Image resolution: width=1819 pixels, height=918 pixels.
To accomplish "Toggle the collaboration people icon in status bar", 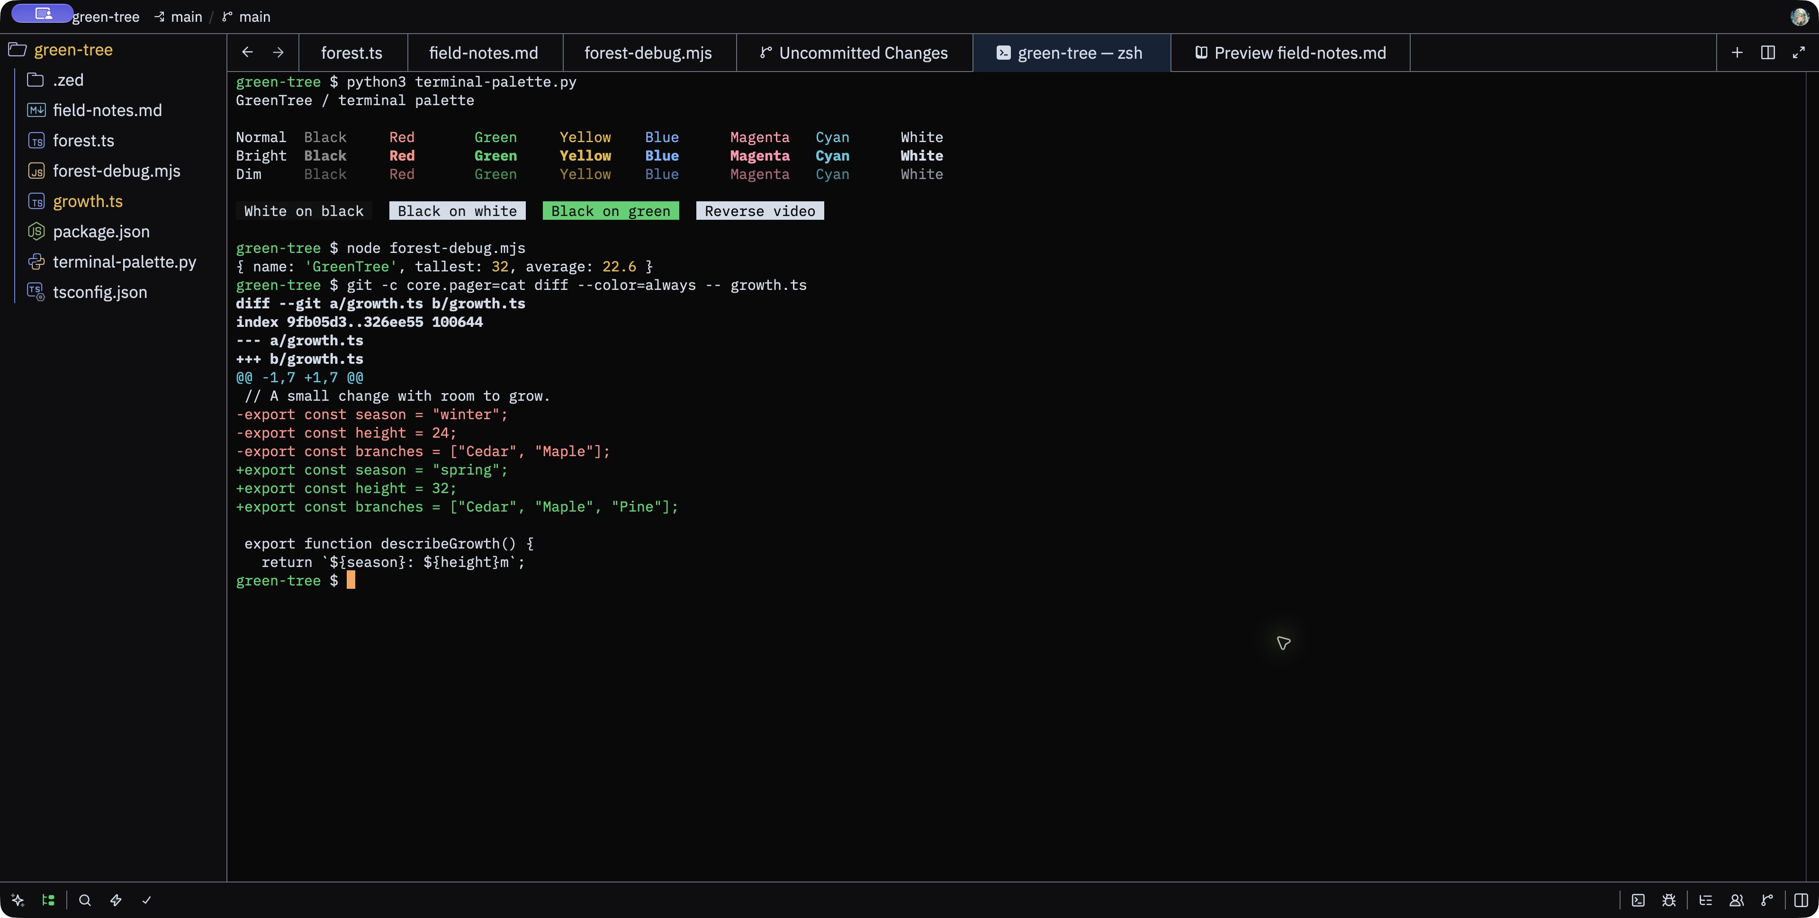I will pos(1737,900).
